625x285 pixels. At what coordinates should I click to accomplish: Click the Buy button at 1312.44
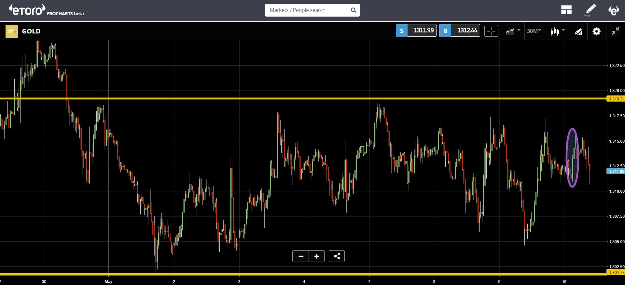point(460,31)
